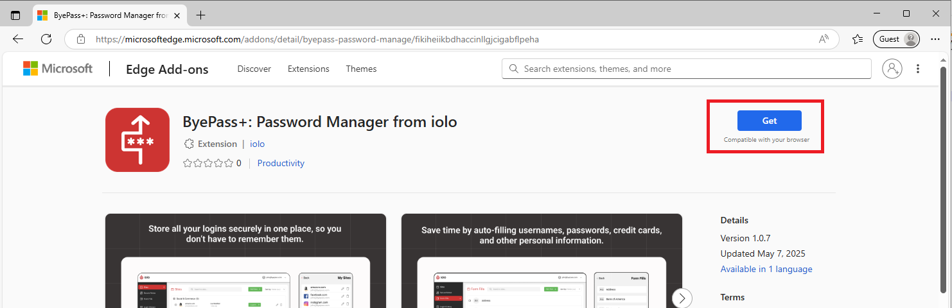Reload the page with the refresh icon

click(x=46, y=39)
